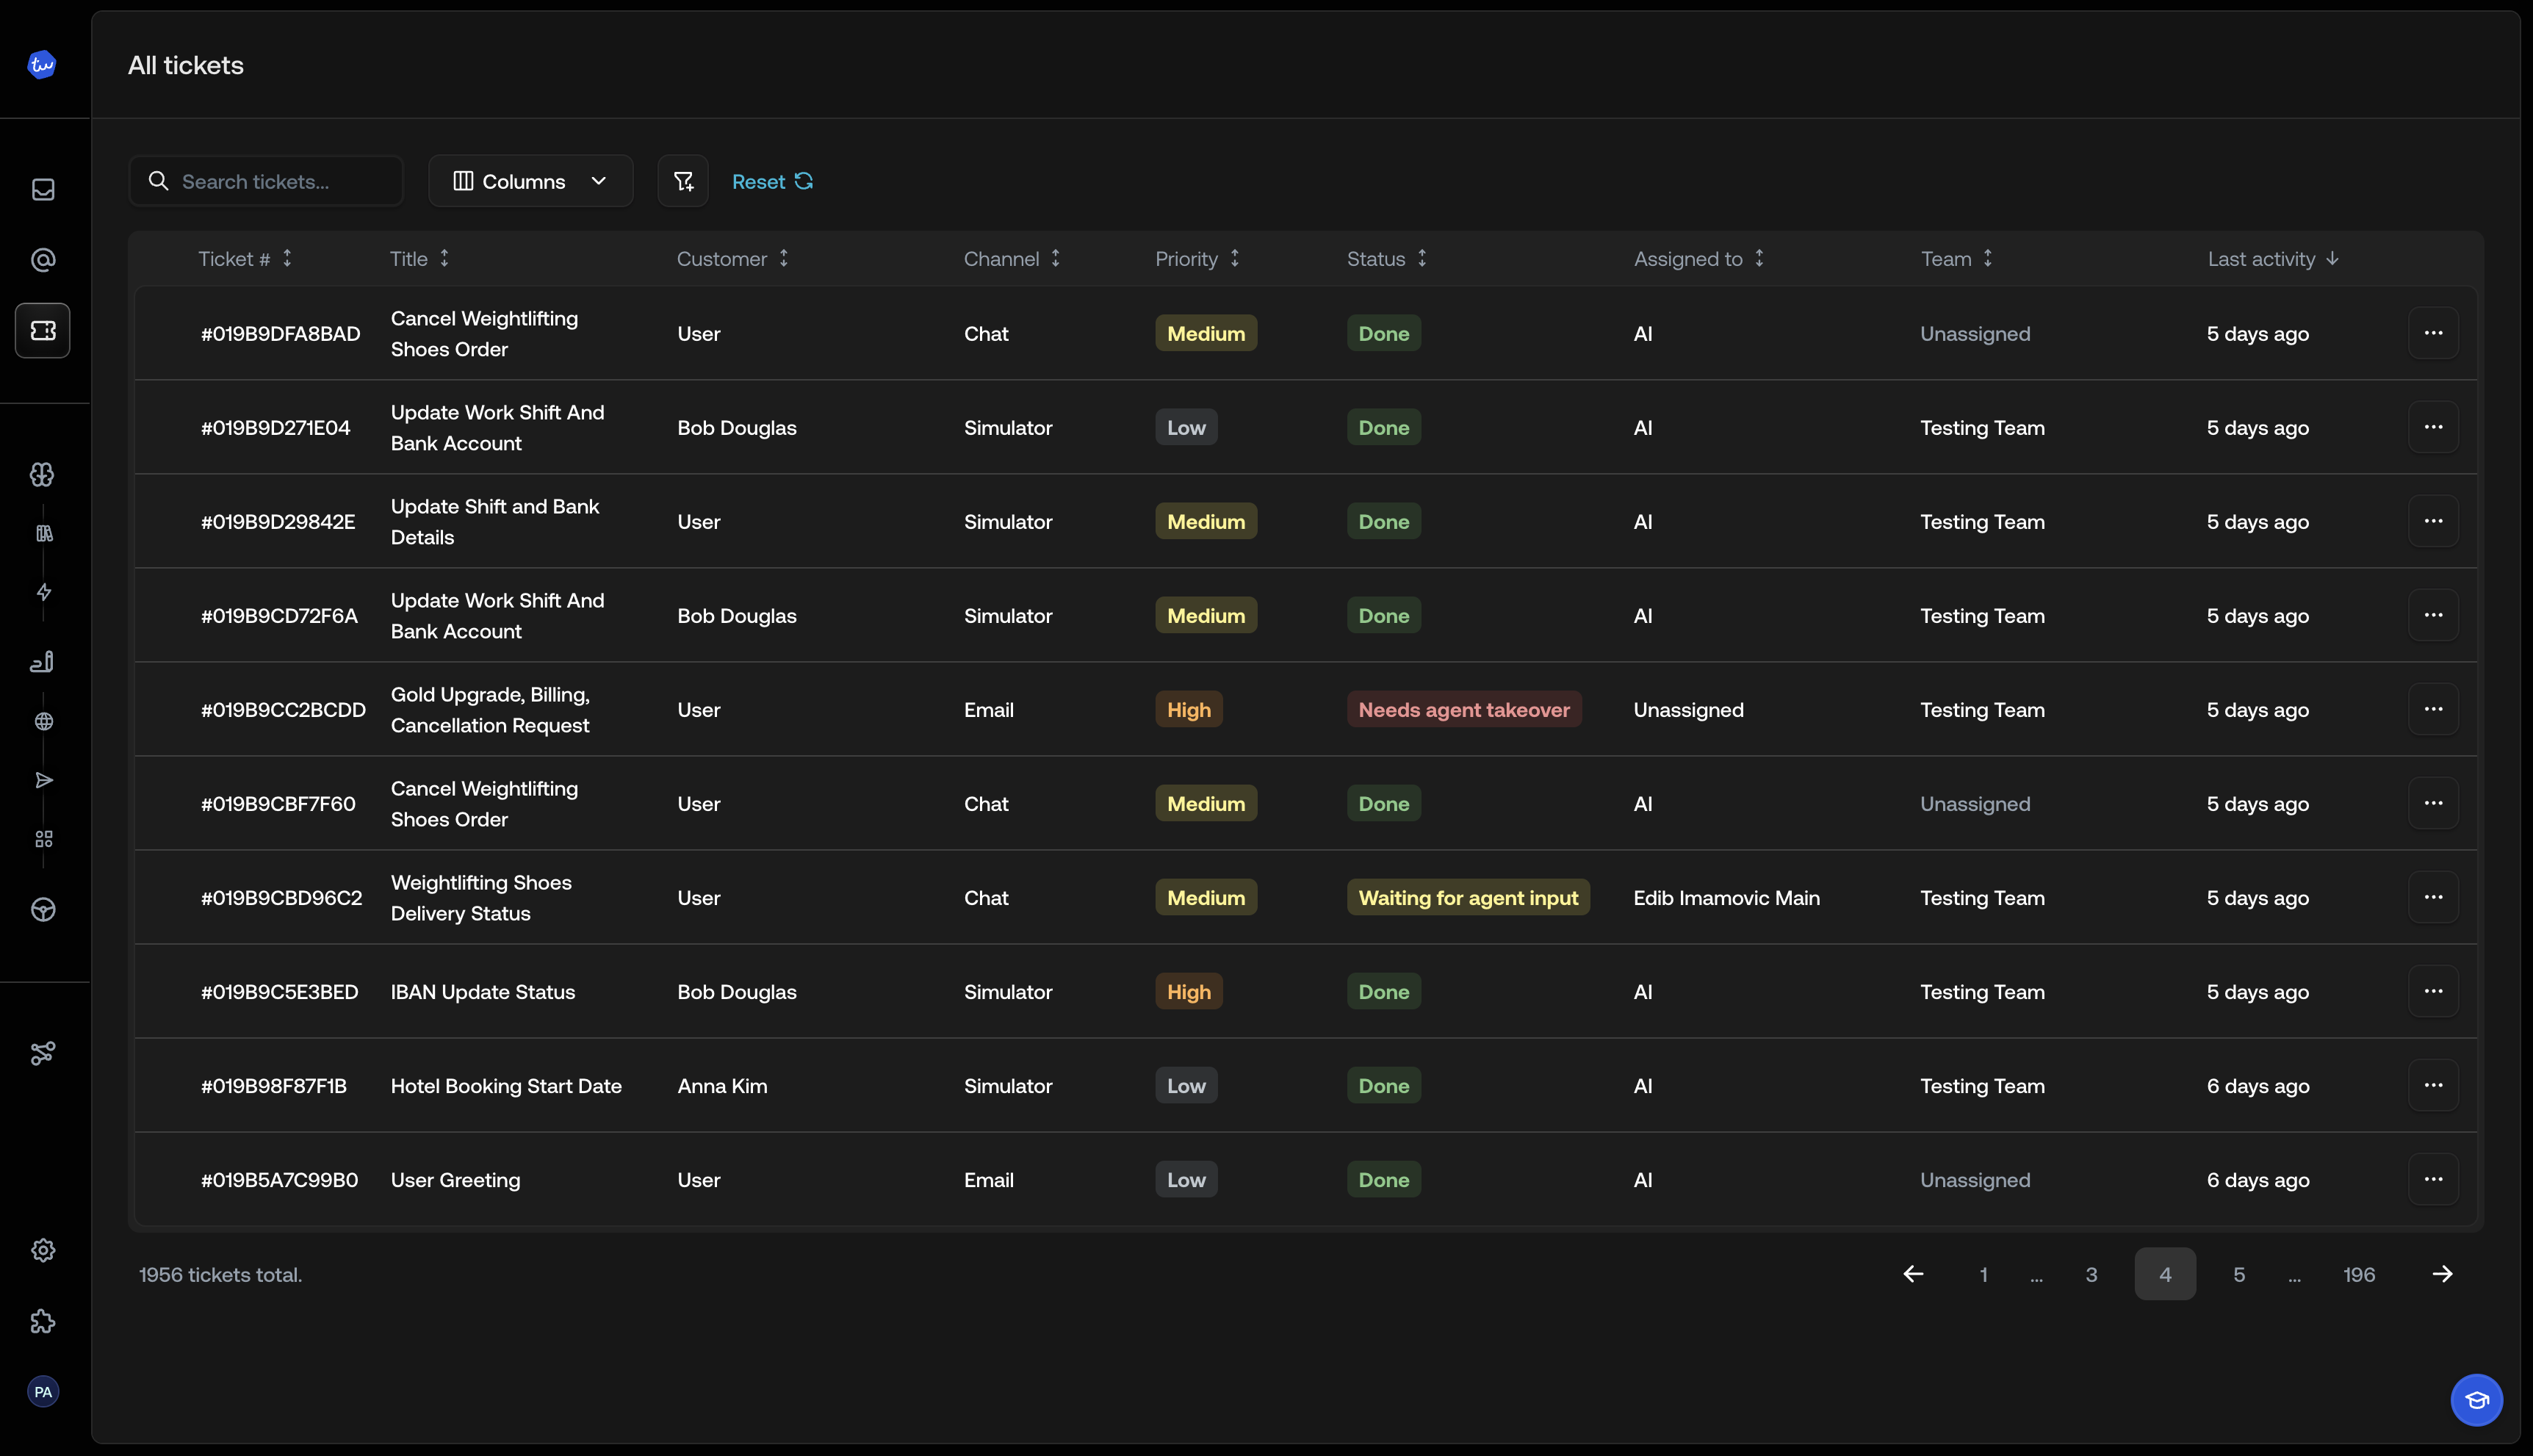Open row actions for the User Greeting ticket

pos(2434,1180)
